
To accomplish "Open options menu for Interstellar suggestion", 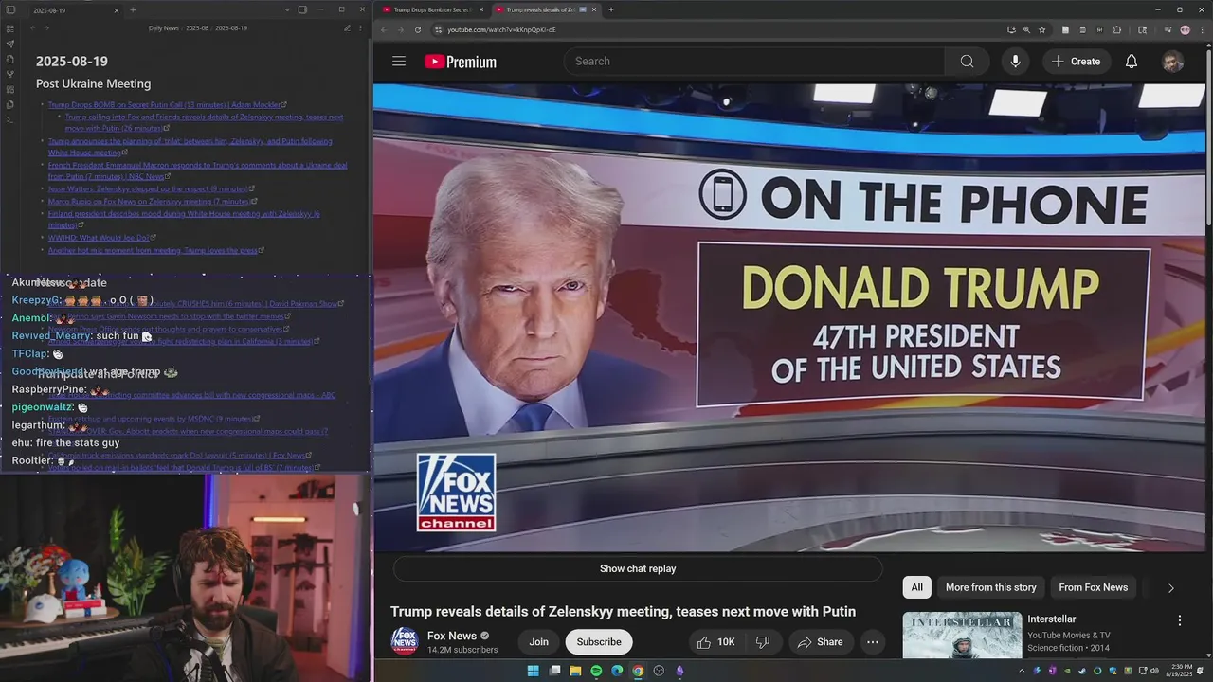I will pyautogui.click(x=1180, y=620).
